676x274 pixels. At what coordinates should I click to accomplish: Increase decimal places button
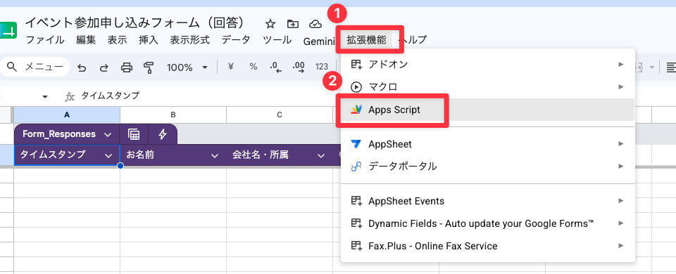point(299,67)
